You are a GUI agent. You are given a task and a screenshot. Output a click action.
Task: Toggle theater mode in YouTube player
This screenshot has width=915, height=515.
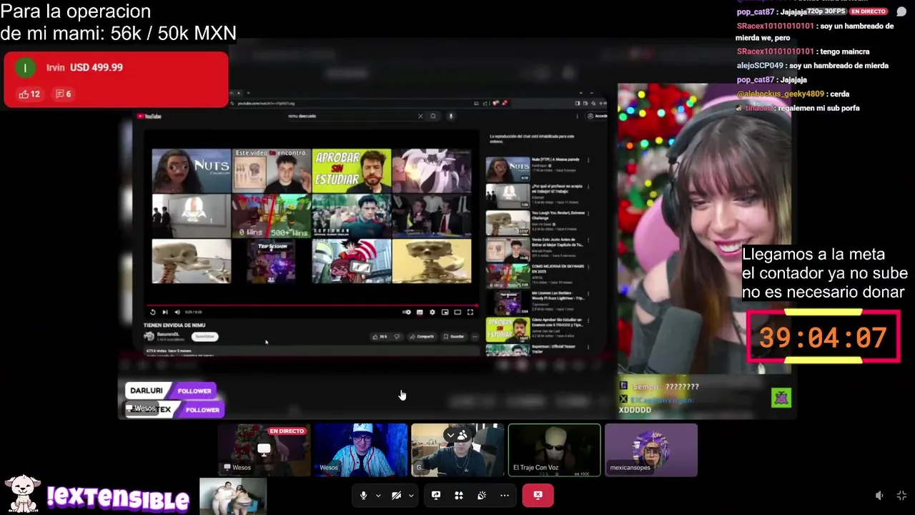coord(457,312)
